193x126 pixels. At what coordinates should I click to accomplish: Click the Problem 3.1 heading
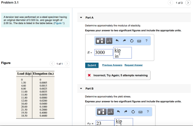tap(10, 2)
